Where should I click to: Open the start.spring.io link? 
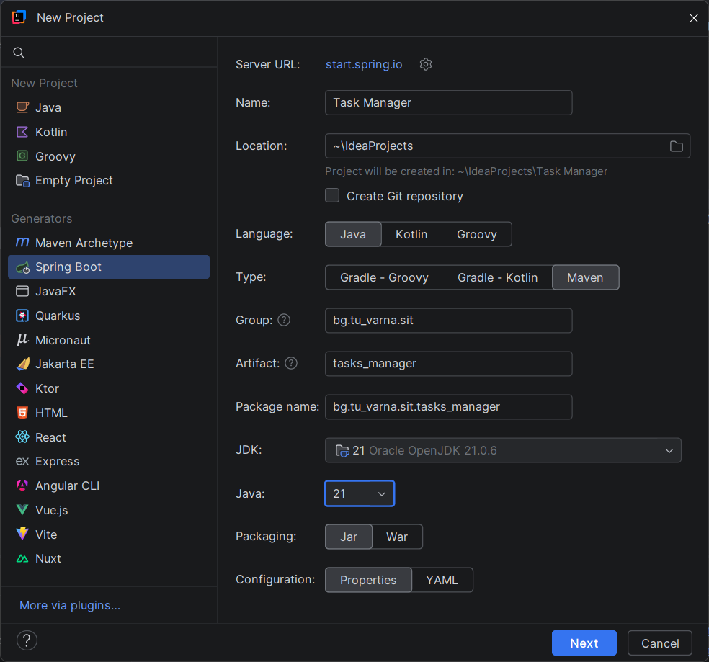coord(364,64)
